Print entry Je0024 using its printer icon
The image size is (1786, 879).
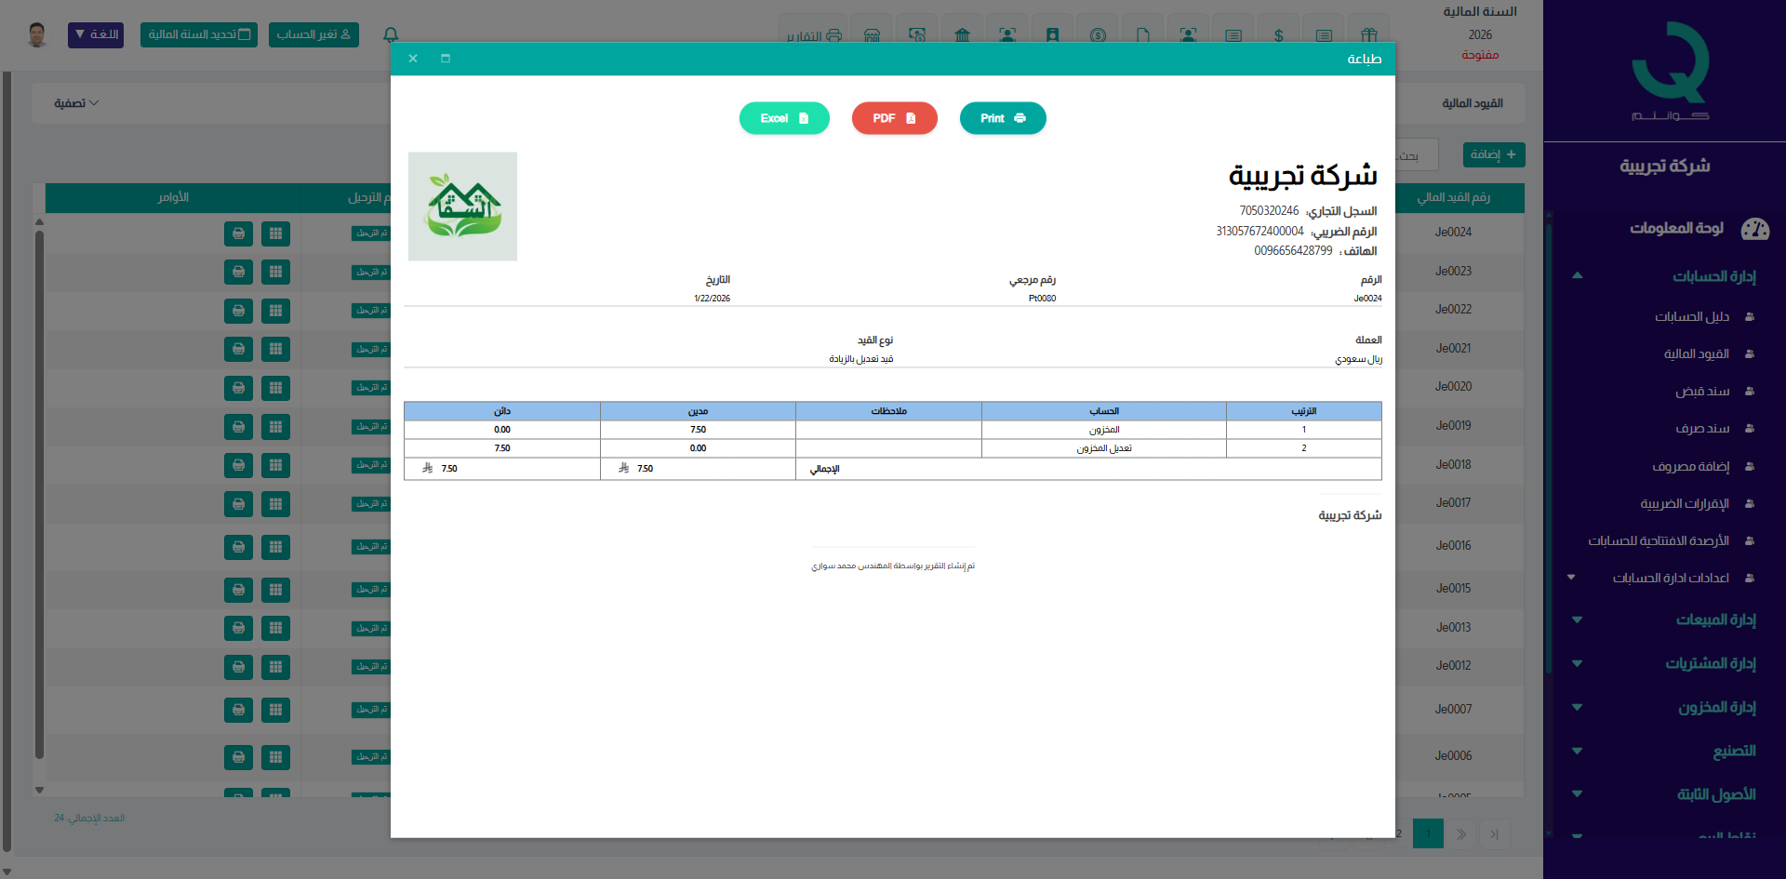pyautogui.click(x=238, y=233)
